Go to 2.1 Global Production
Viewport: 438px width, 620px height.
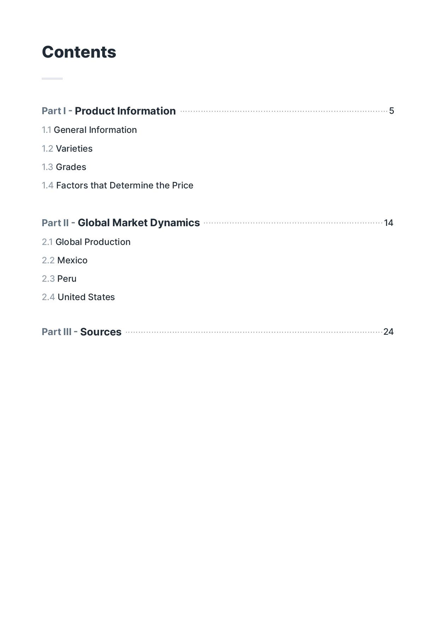tap(86, 242)
